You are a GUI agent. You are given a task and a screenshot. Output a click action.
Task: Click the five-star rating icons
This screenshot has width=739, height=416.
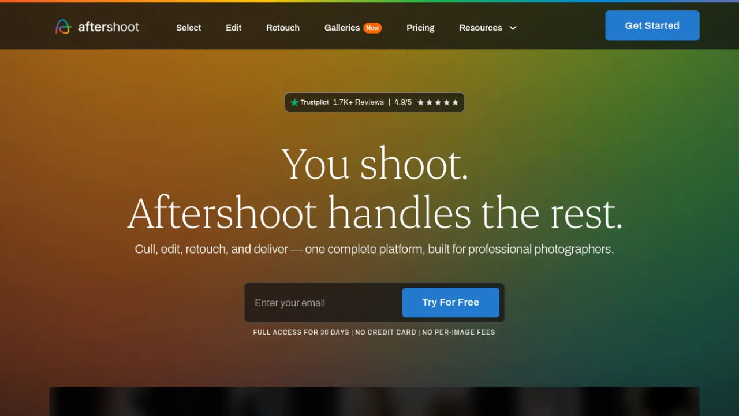pyautogui.click(x=438, y=102)
